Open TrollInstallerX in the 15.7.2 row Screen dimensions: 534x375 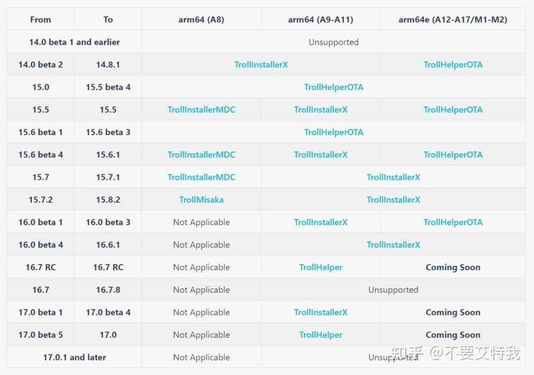tap(394, 200)
